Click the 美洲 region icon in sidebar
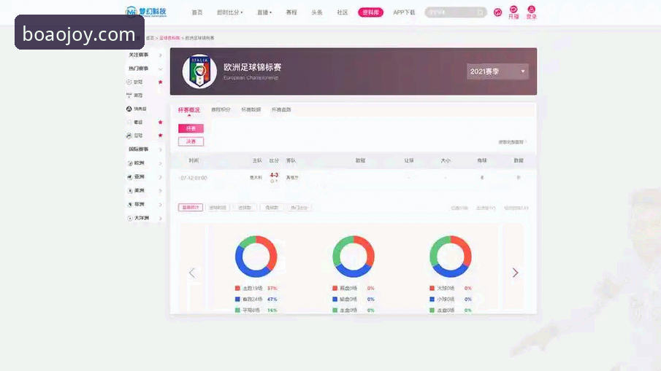 [x=130, y=190]
